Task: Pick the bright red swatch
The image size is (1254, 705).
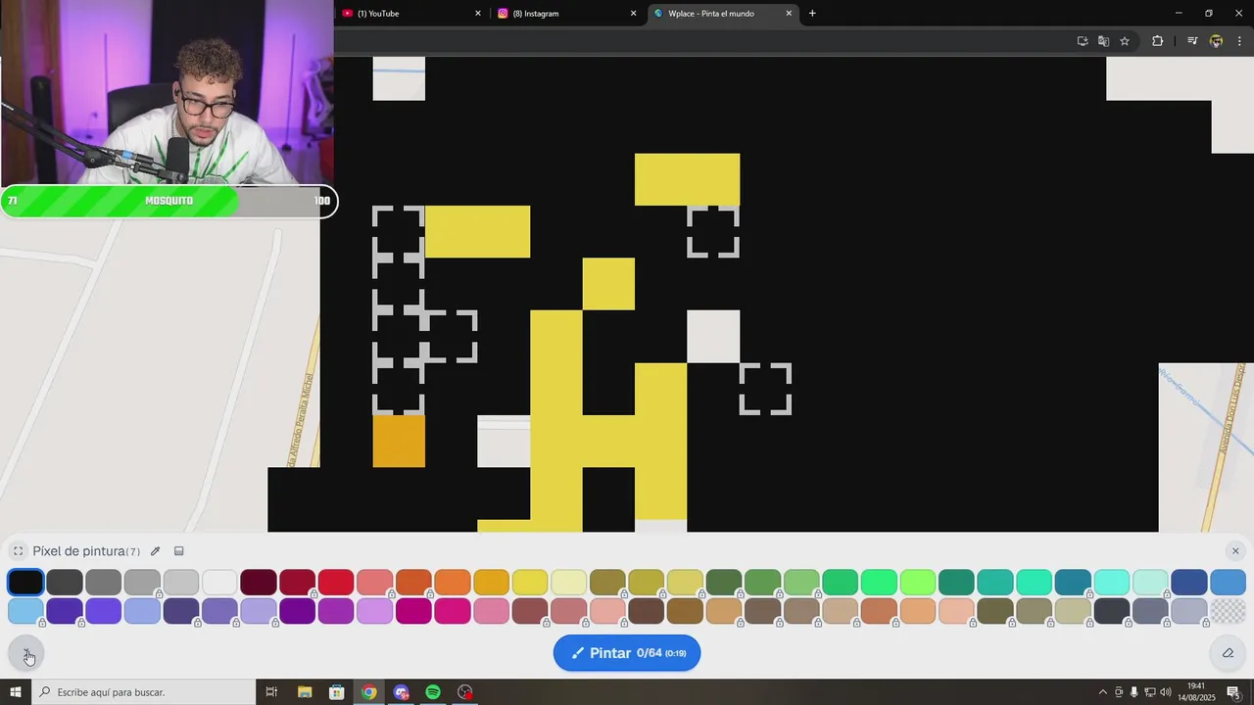Action: (x=336, y=582)
